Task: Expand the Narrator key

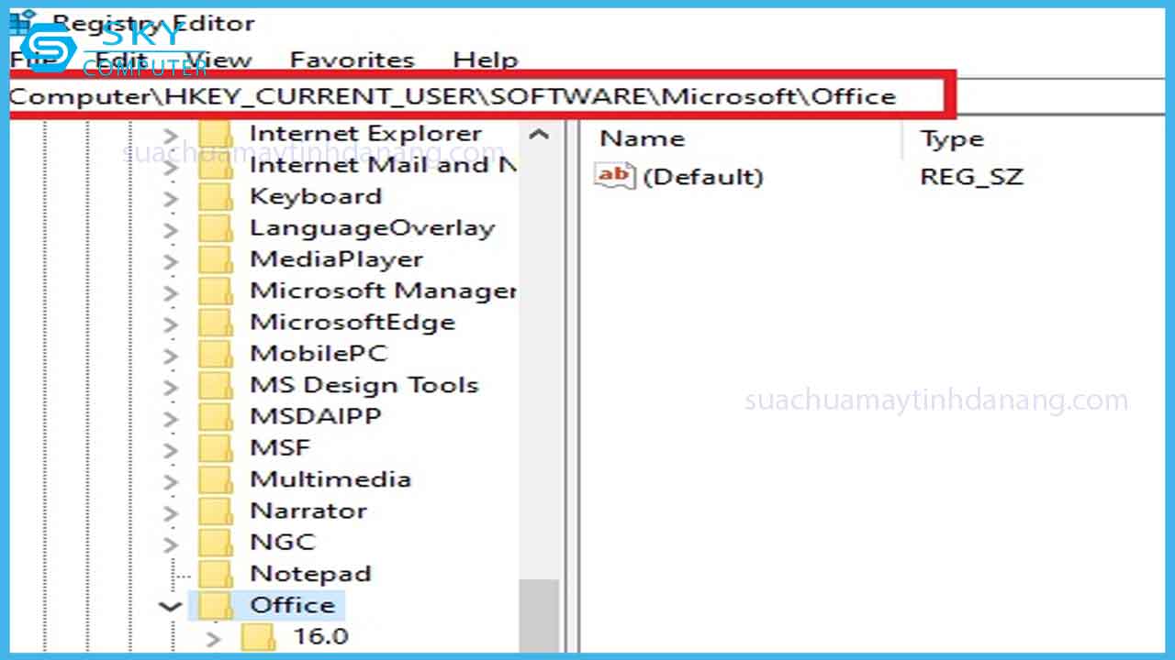Action: 171,512
